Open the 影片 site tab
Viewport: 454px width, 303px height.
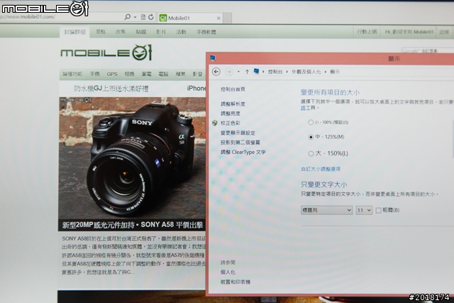(x=161, y=32)
